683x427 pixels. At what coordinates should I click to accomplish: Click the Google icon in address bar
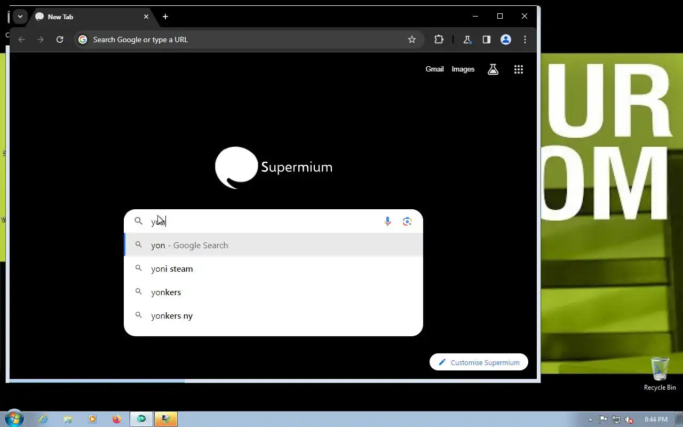coord(83,39)
